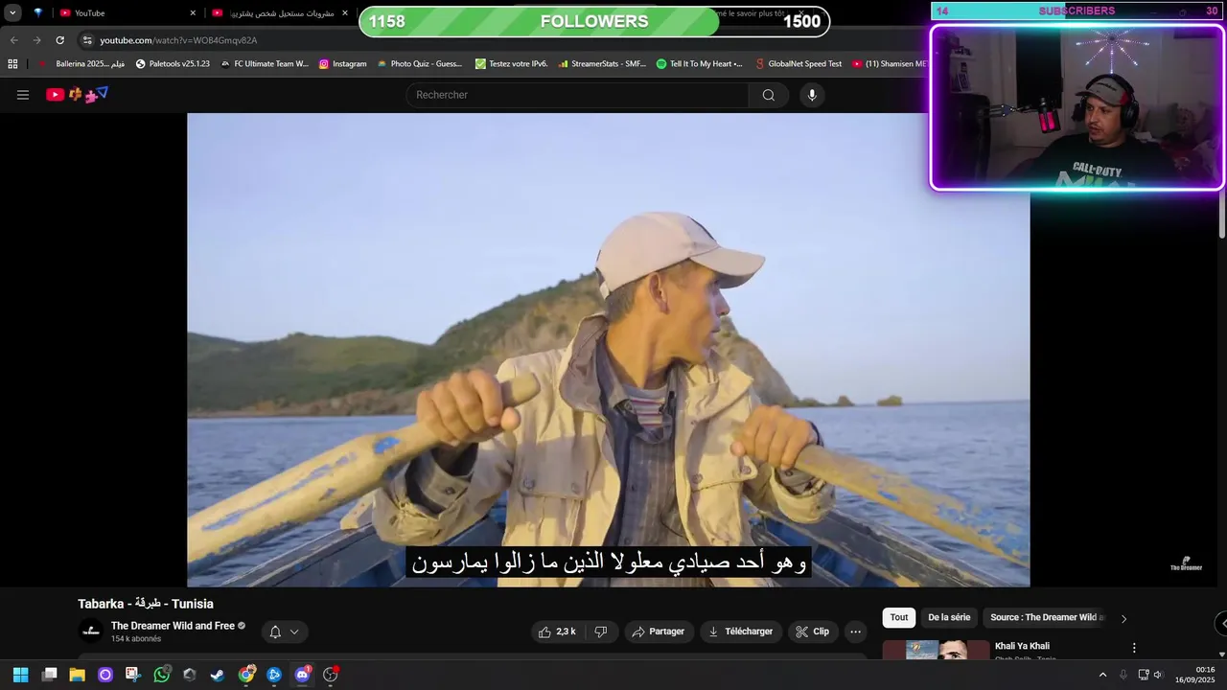This screenshot has height=690, width=1227.
Task: Open Snipping Tool from taskbar
Action: (x=133, y=675)
